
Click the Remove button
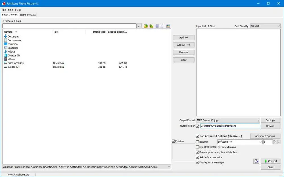(x=184, y=52)
